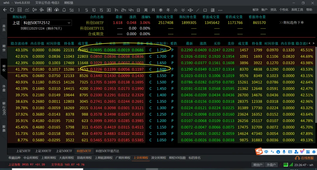
Task: Switch to the 上证500ETF tab
Action: [64, 151]
